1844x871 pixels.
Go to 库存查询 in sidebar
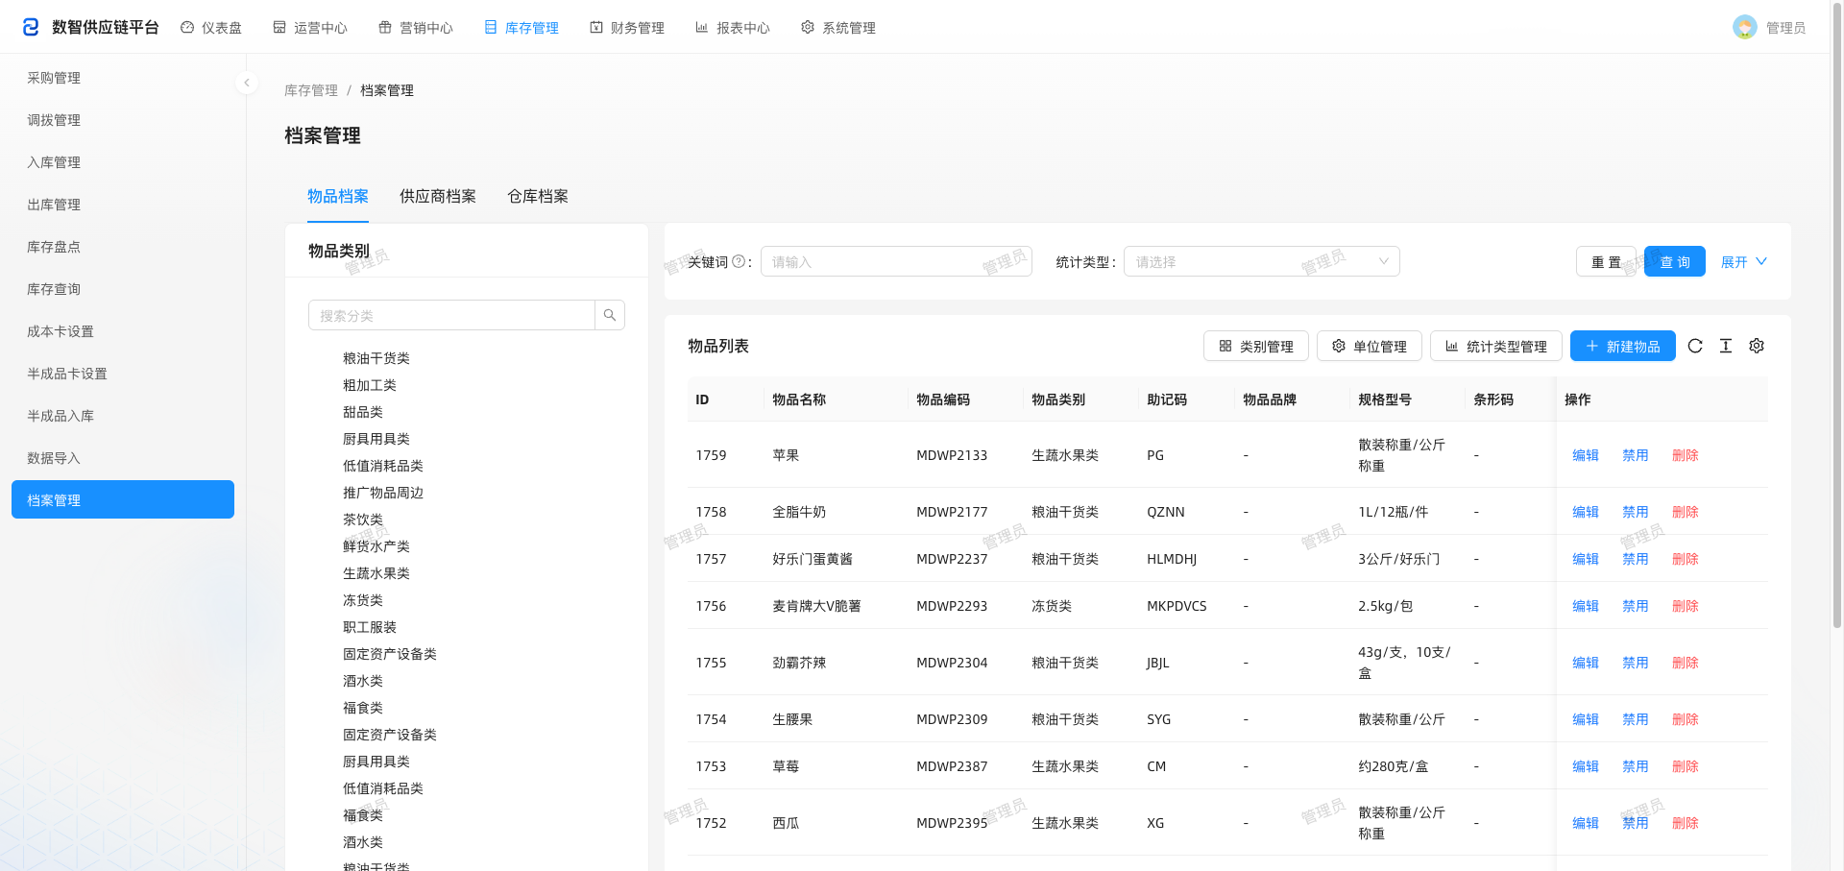click(x=123, y=289)
